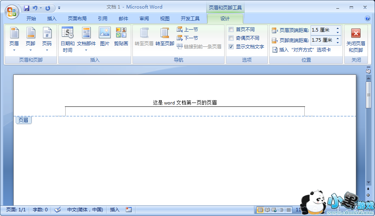Switch to Web Layout view
The width and height of the screenshot is (375, 216).
[274, 210]
